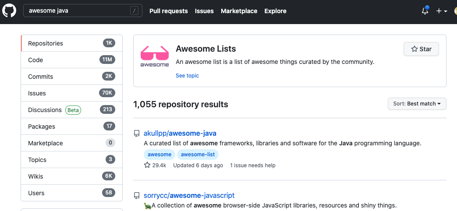The height and width of the screenshot is (211, 457).
Task: Show Packages search results
Action: pyautogui.click(x=72, y=127)
